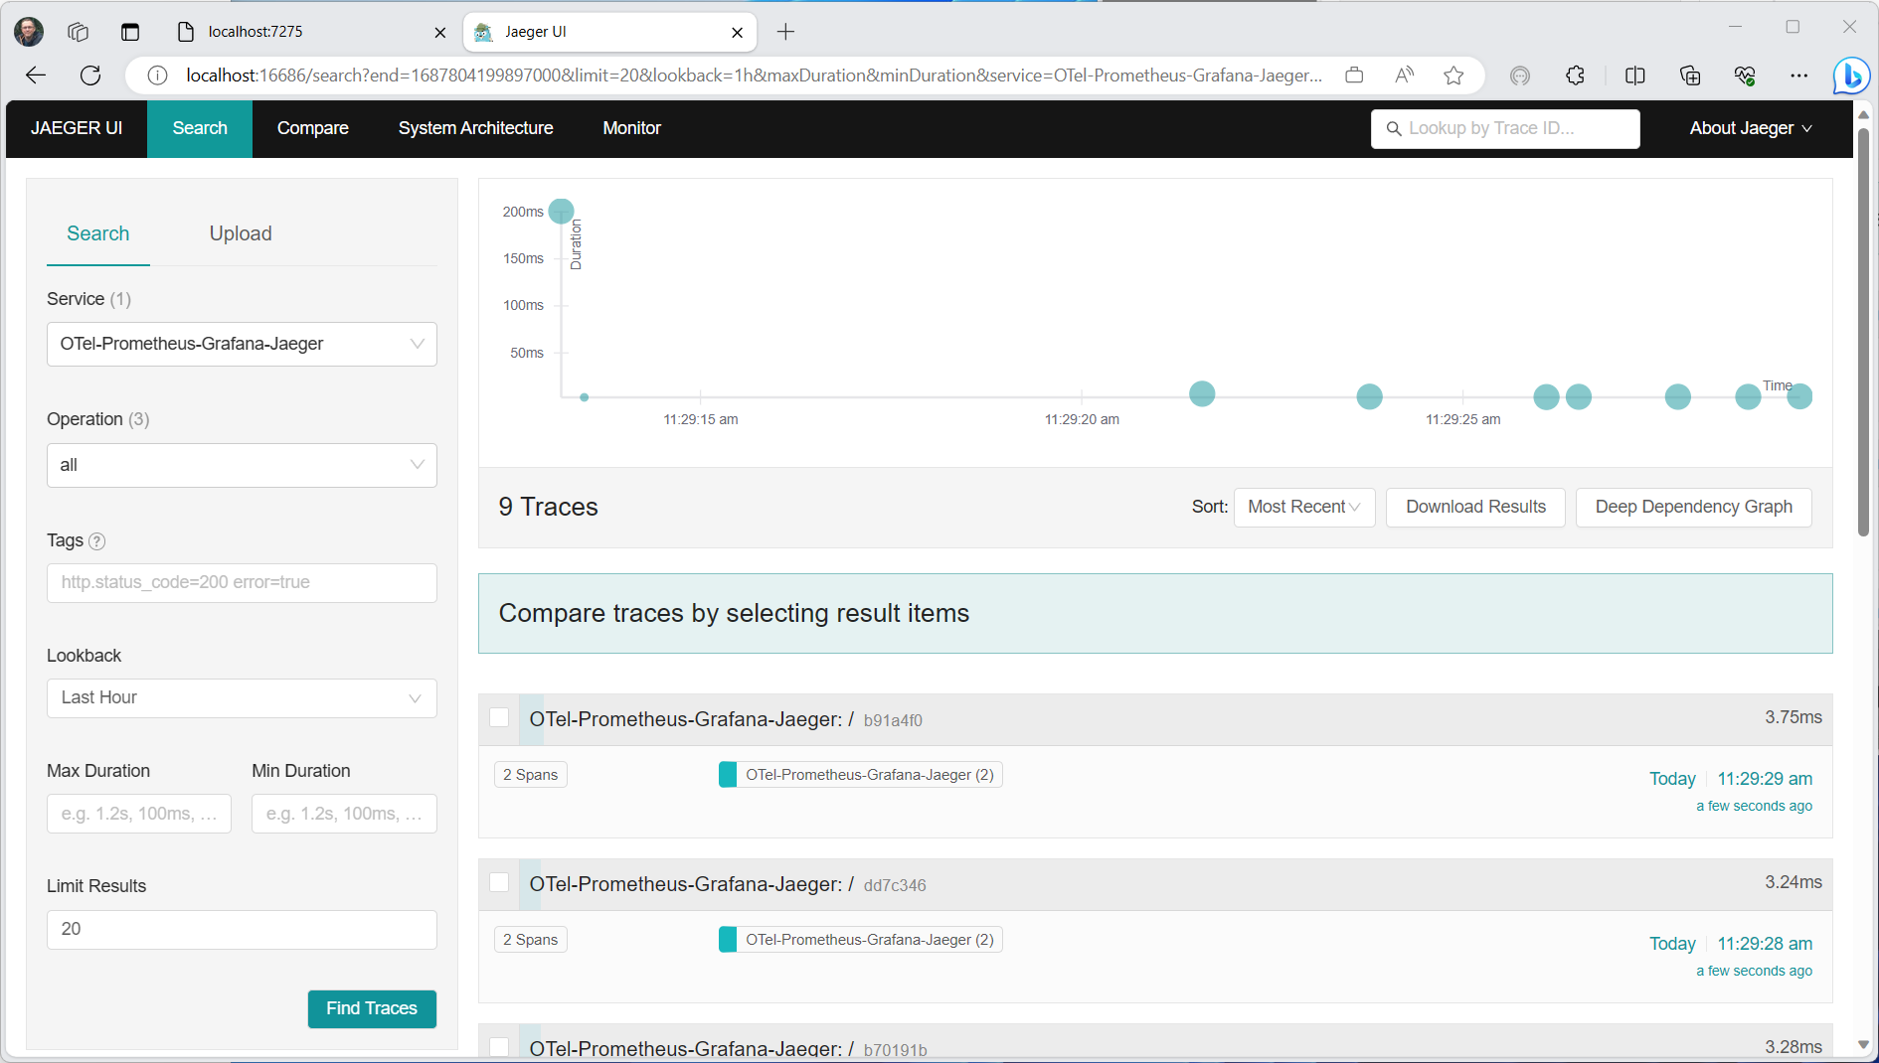Image resolution: width=1879 pixels, height=1063 pixels.
Task: Expand the Service dropdown
Action: 242,344
